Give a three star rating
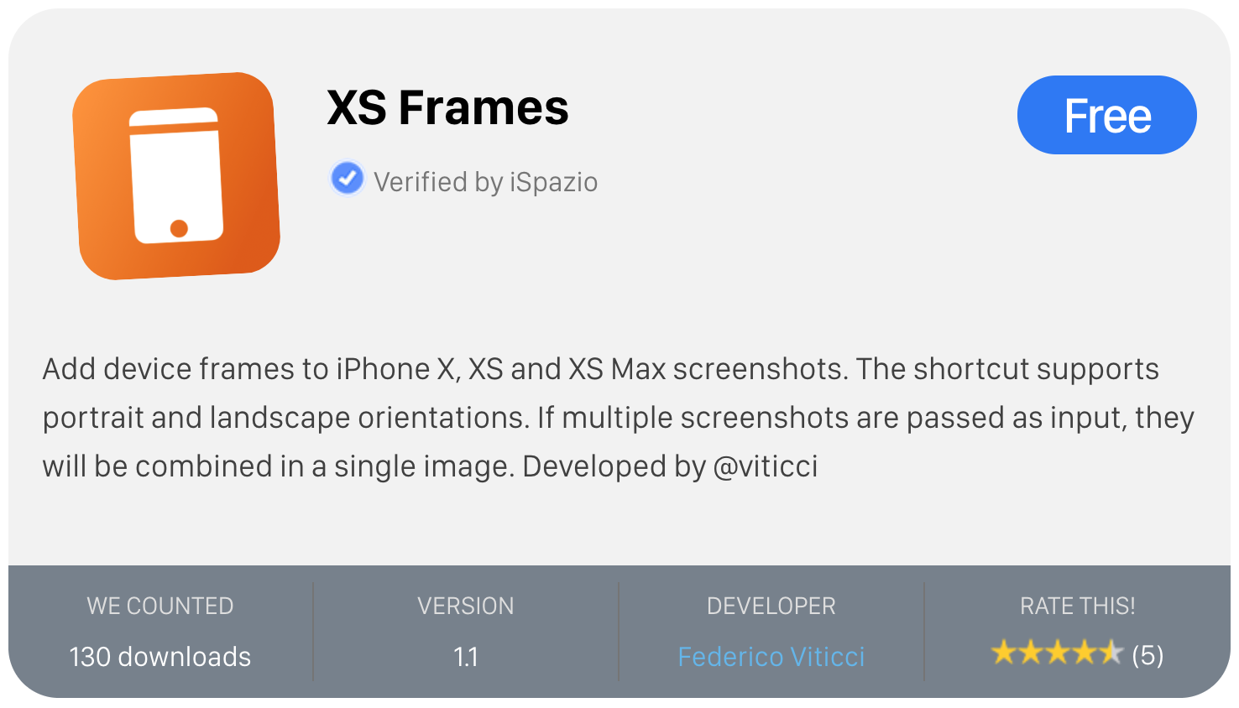Viewport: 1239px width, 708px height. pyautogui.click(x=1057, y=653)
